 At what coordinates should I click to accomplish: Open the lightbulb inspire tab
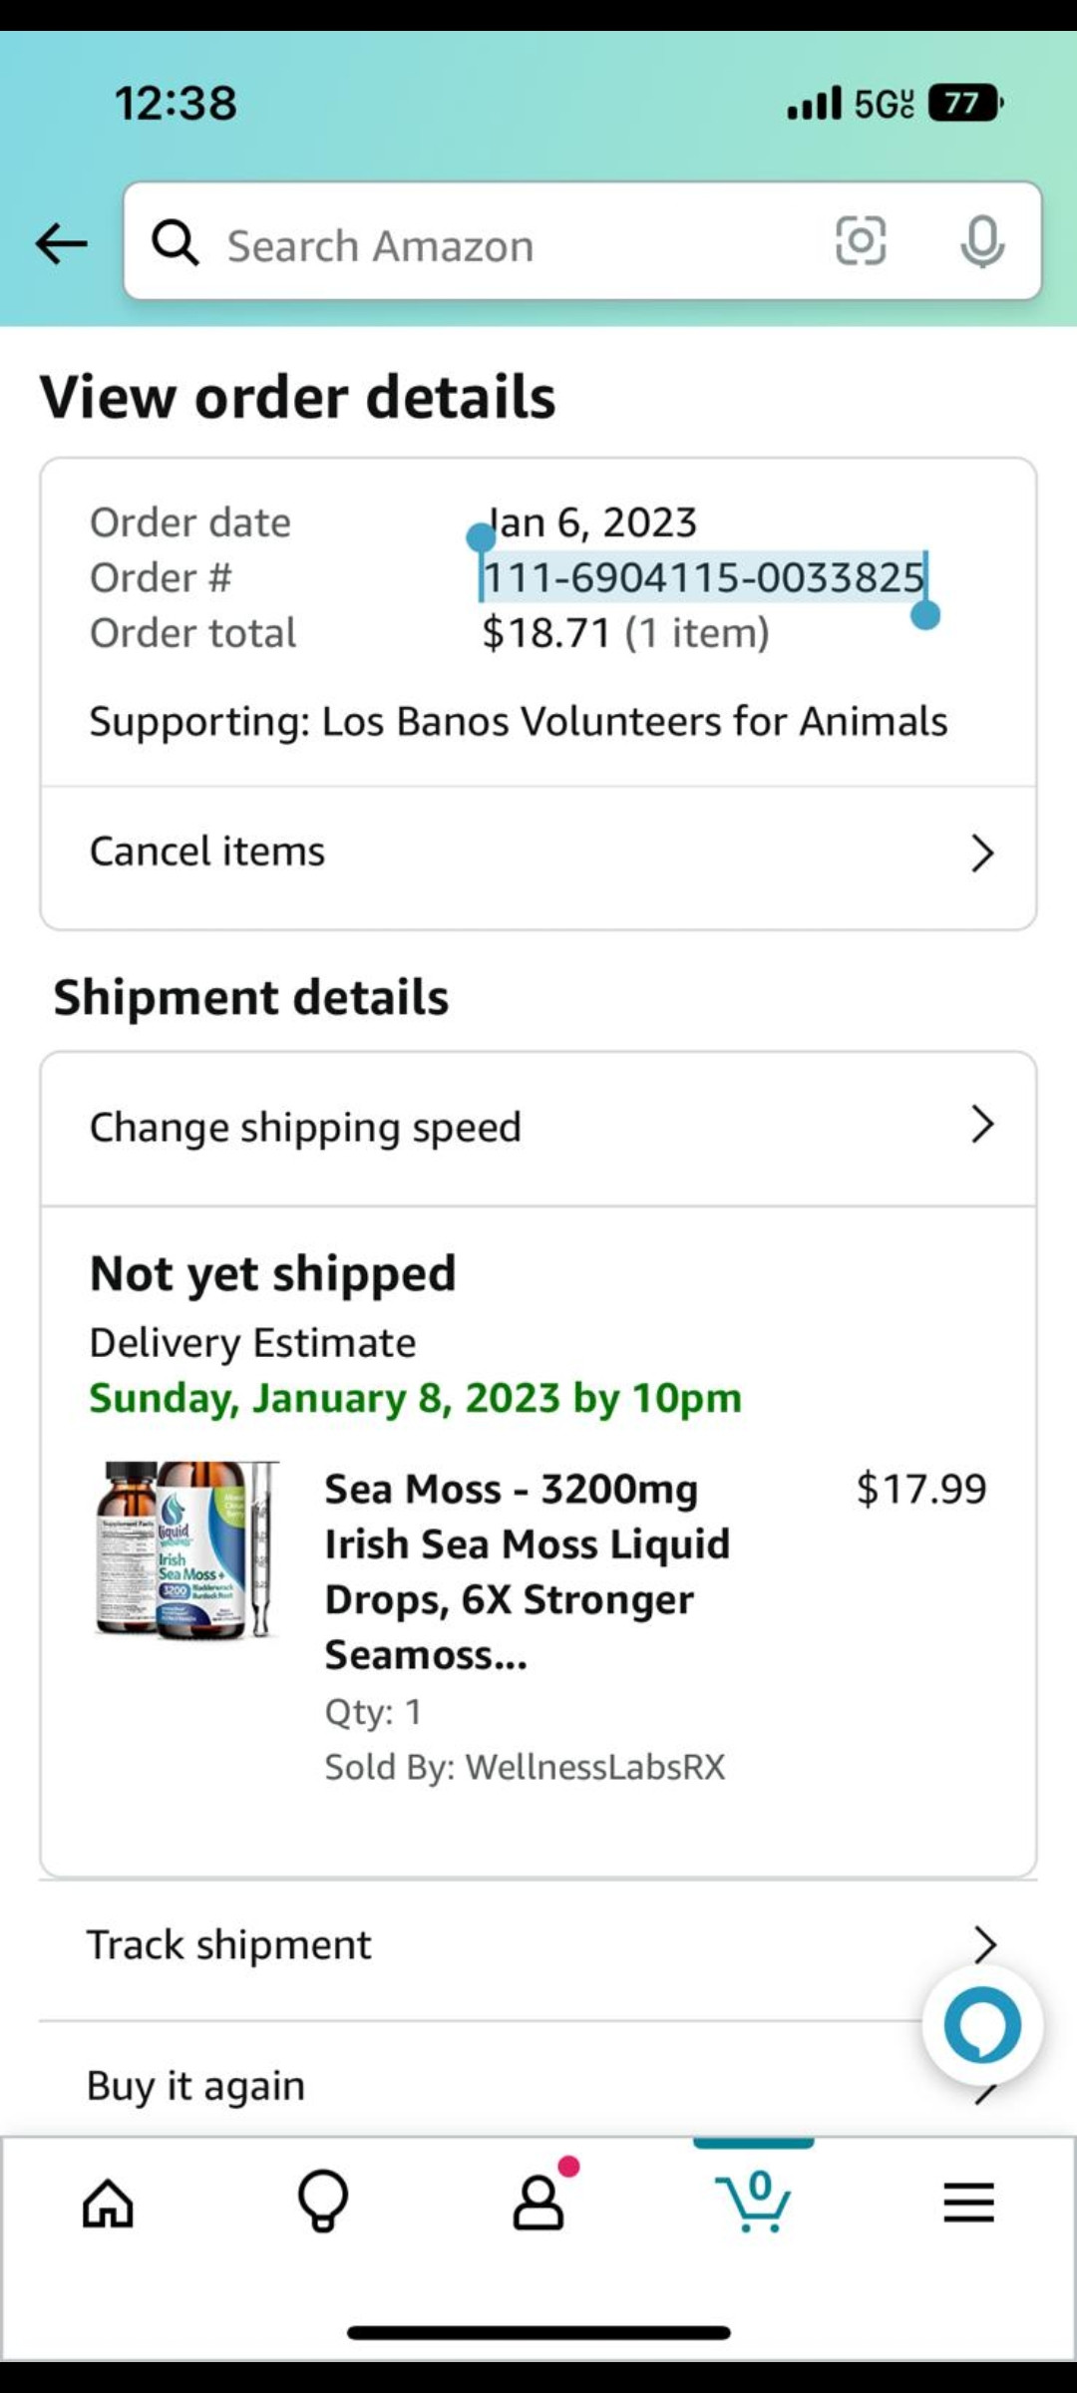pyautogui.click(x=323, y=2202)
